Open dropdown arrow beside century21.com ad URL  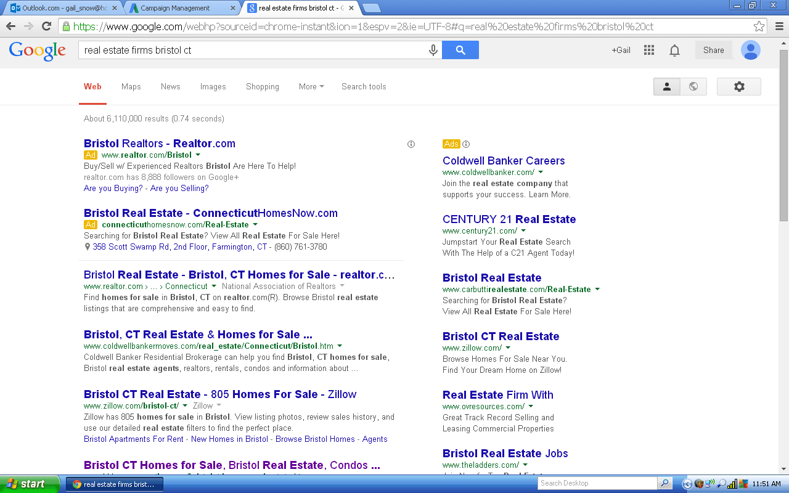click(523, 231)
